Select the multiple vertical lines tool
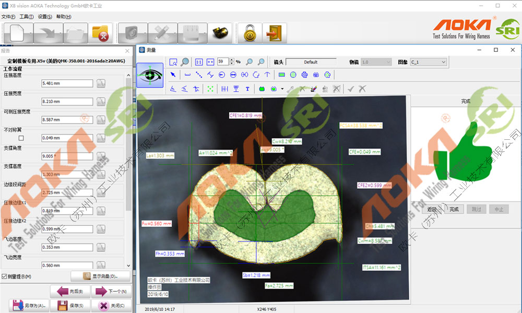522x313 pixels. tap(224, 89)
